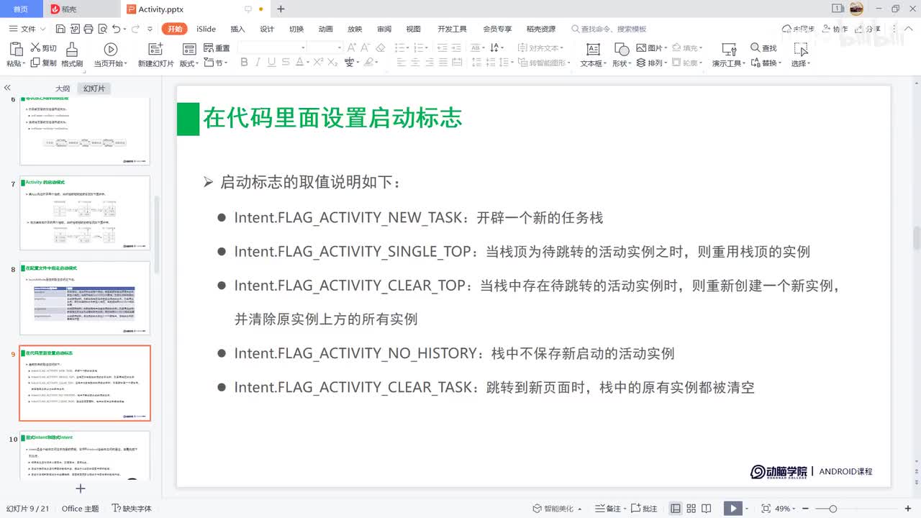
Task: Clear formatting with eraser icon
Action: pos(381,48)
